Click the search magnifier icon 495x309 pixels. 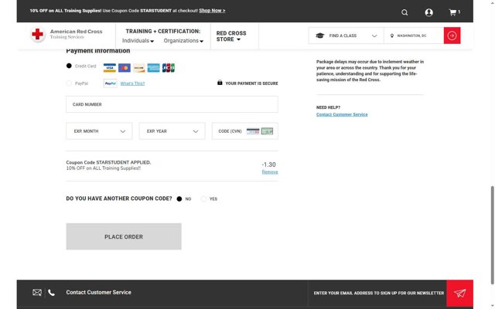coord(405,12)
